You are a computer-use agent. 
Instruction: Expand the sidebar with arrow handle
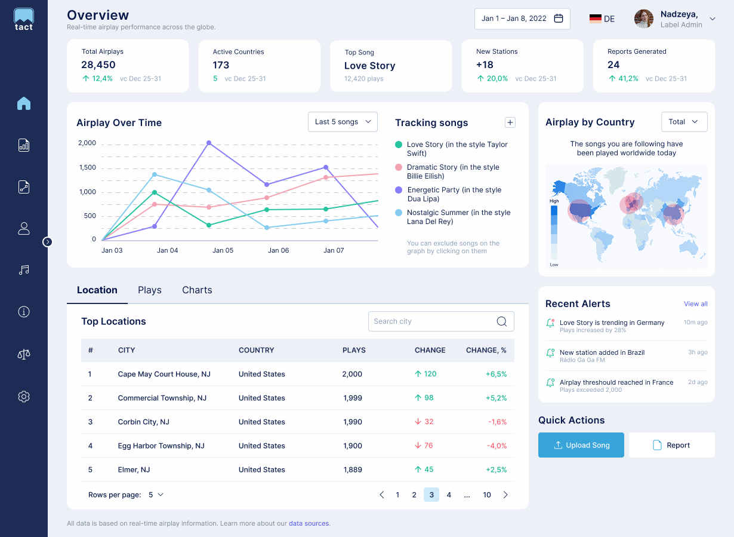48,242
